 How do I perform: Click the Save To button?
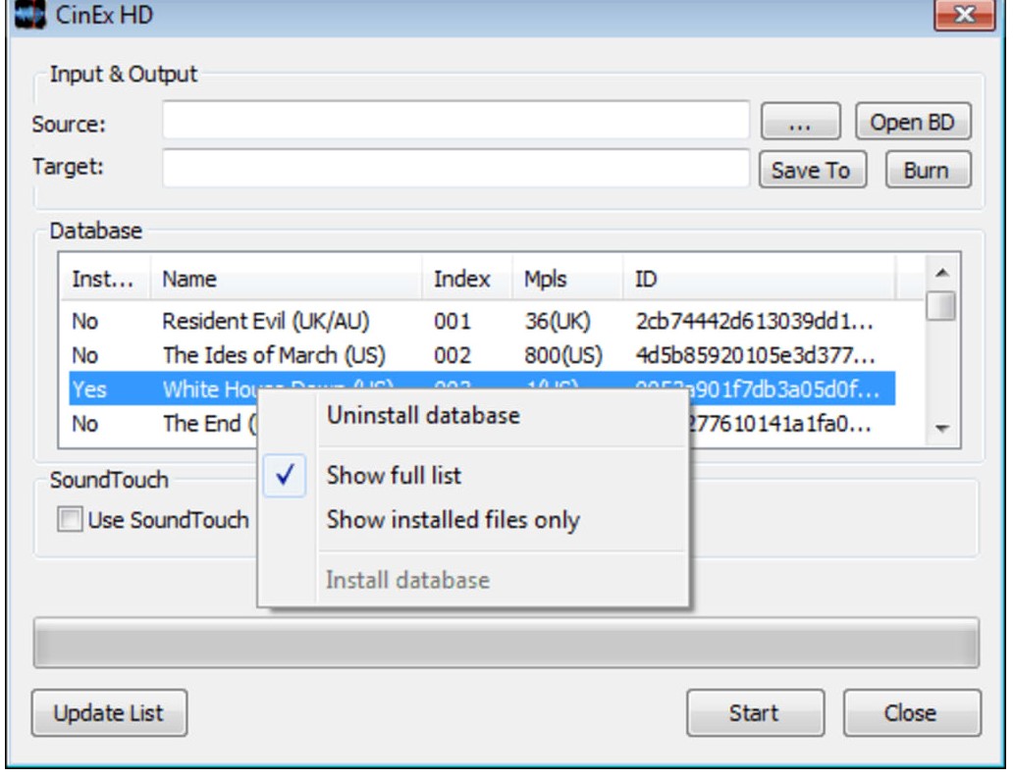812,170
